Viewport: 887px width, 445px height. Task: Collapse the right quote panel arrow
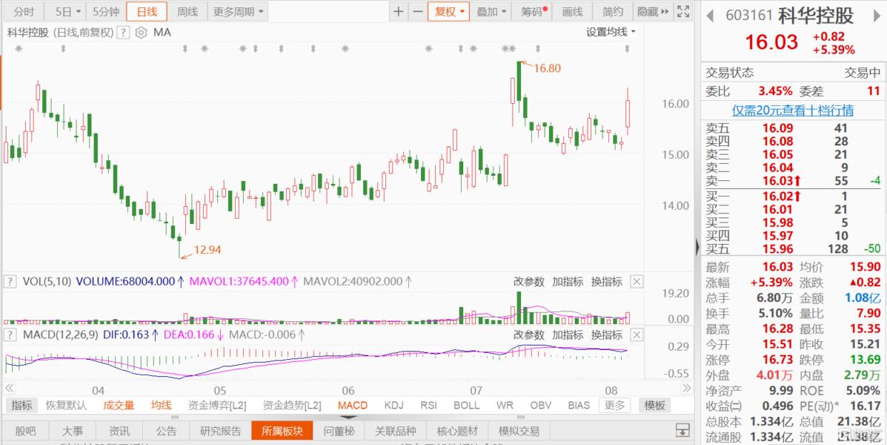point(697,246)
